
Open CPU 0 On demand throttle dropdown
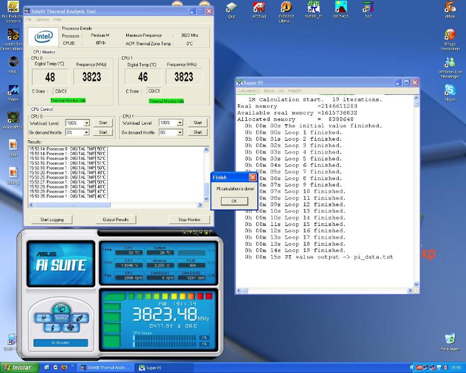tap(87, 132)
